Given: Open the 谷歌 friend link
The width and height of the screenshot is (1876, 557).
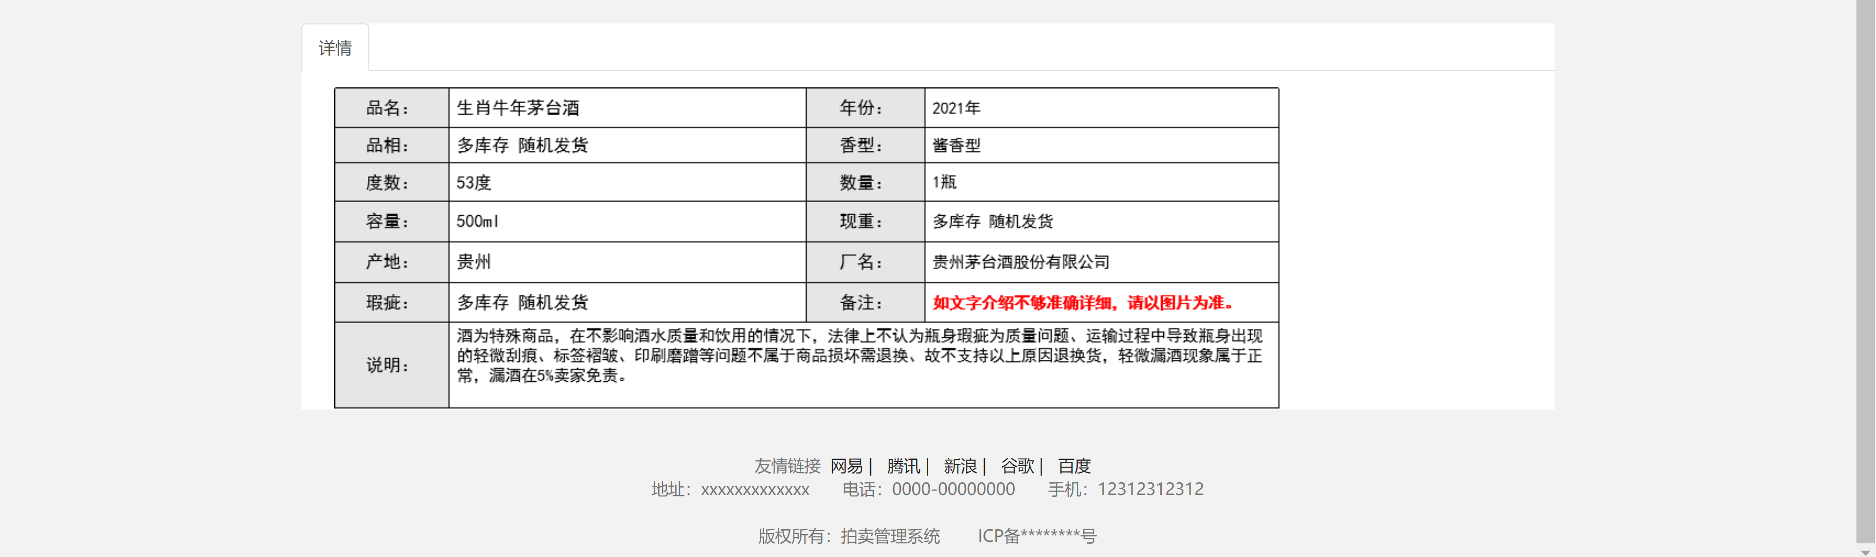Looking at the screenshot, I should click(x=1017, y=466).
